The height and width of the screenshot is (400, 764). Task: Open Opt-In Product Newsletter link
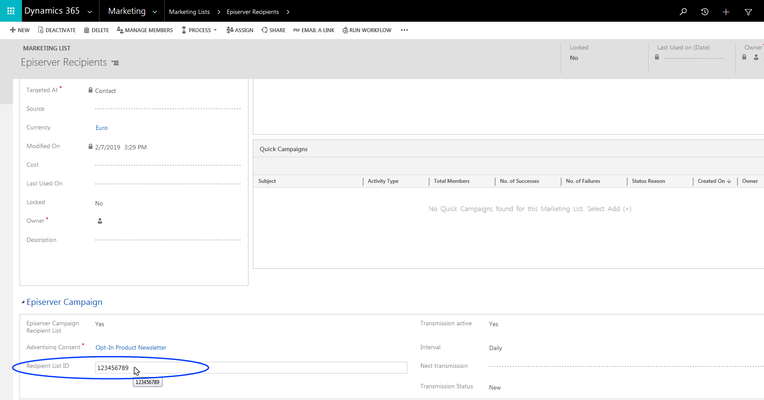point(131,347)
